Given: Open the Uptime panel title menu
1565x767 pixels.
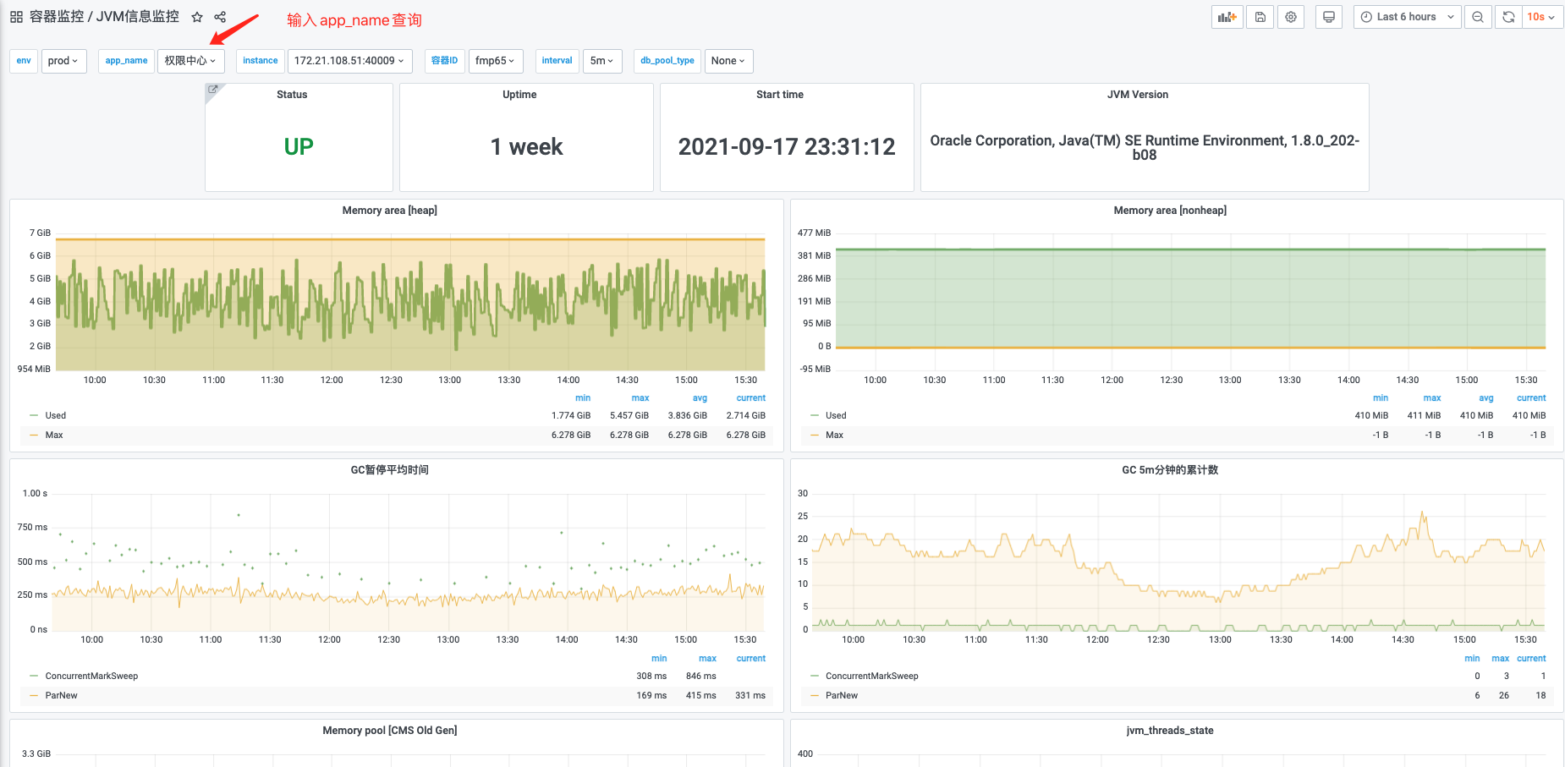Looking at the screenshot, I should click(519, 95).
